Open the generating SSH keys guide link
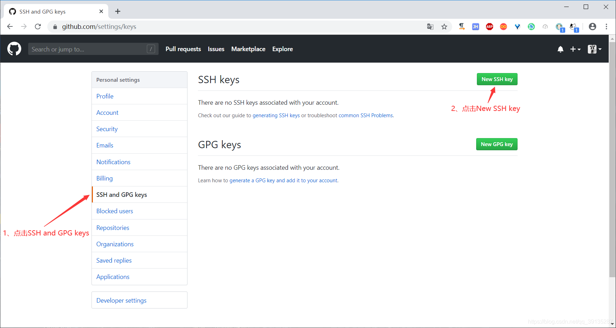The image size is (616, 328). [276, 115]
